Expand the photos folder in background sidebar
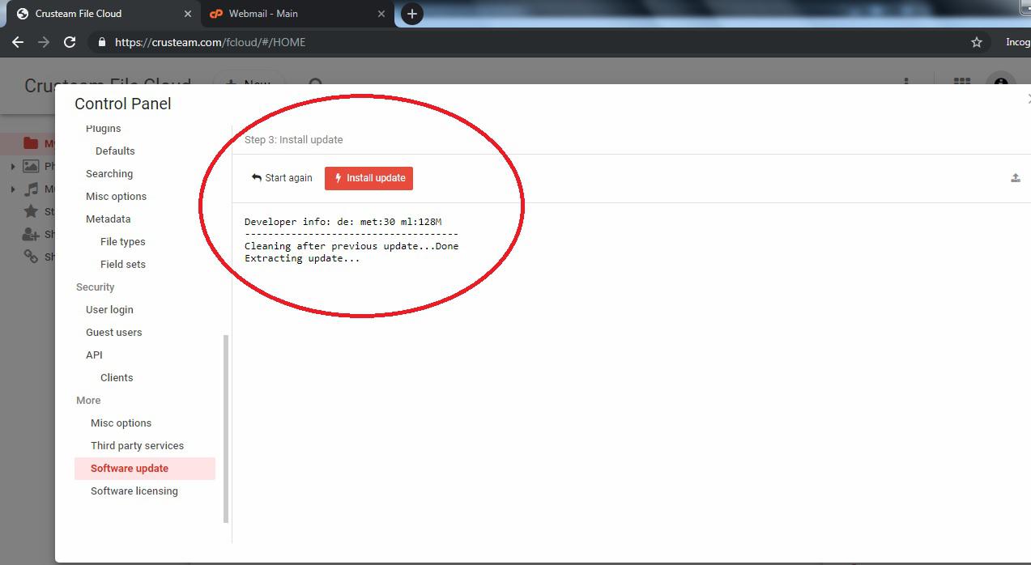1031x565 pixels. tap(12, 167)
